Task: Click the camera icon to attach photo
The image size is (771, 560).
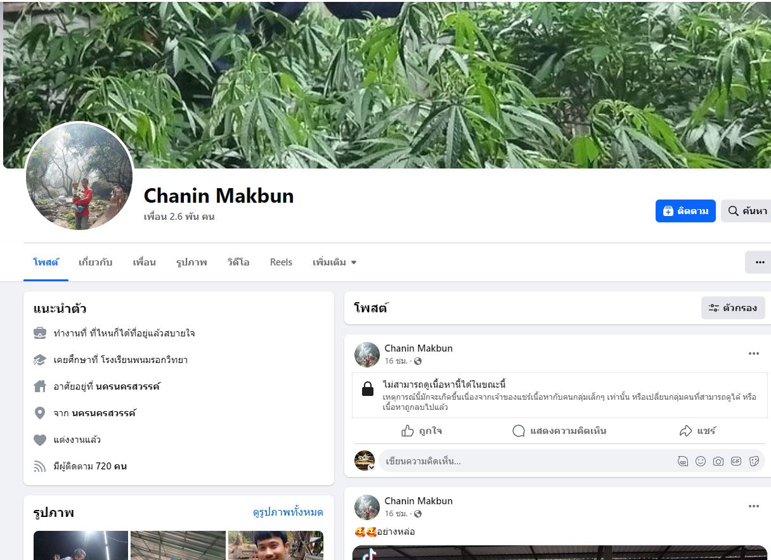Action: point(718,461)
